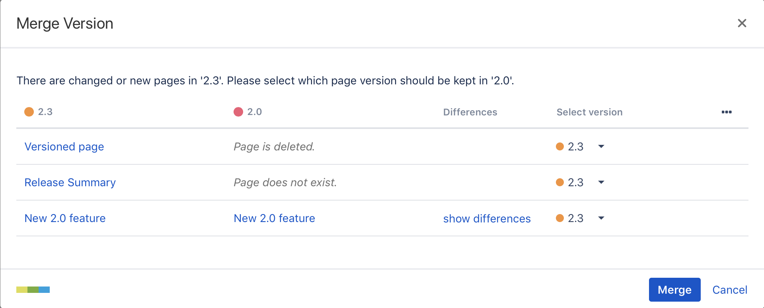Click orange version dot in Versioned page row
The height and width of the screenshot is (308, 764).
[560, 146]
